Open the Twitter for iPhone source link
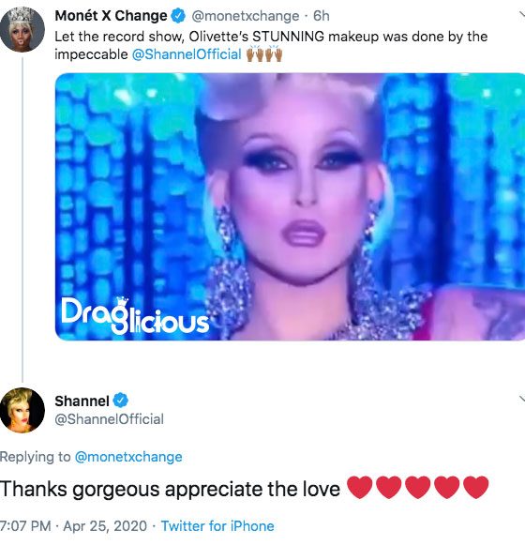Viewport: 525px width, 545px height. (x=217, y=526)
